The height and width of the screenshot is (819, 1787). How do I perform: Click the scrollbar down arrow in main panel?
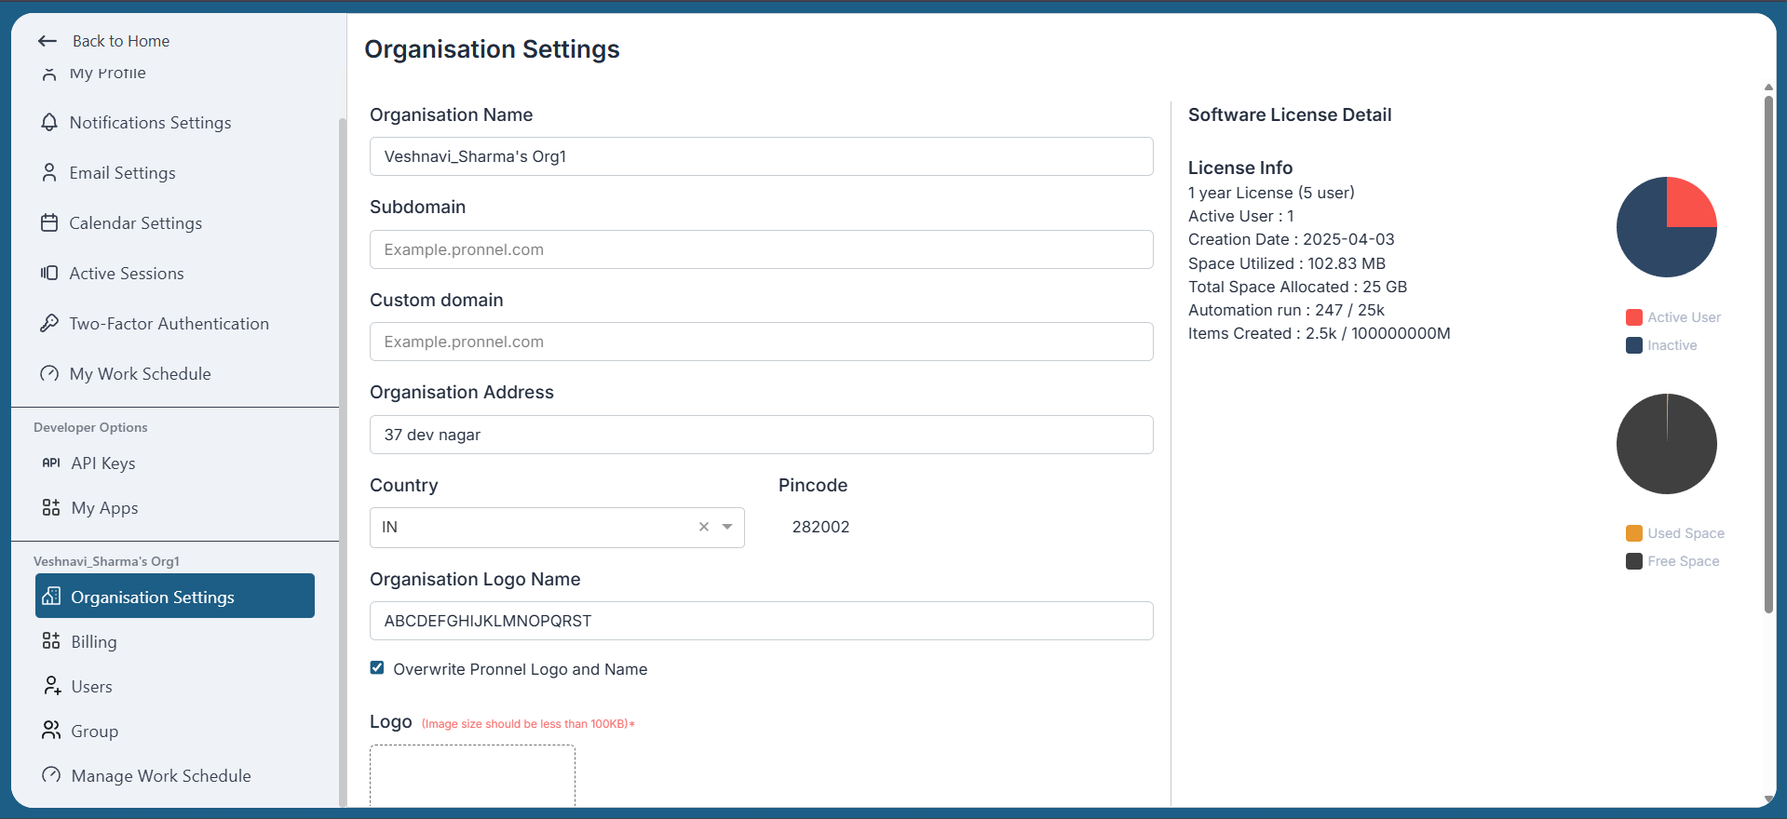point(1768,799)
